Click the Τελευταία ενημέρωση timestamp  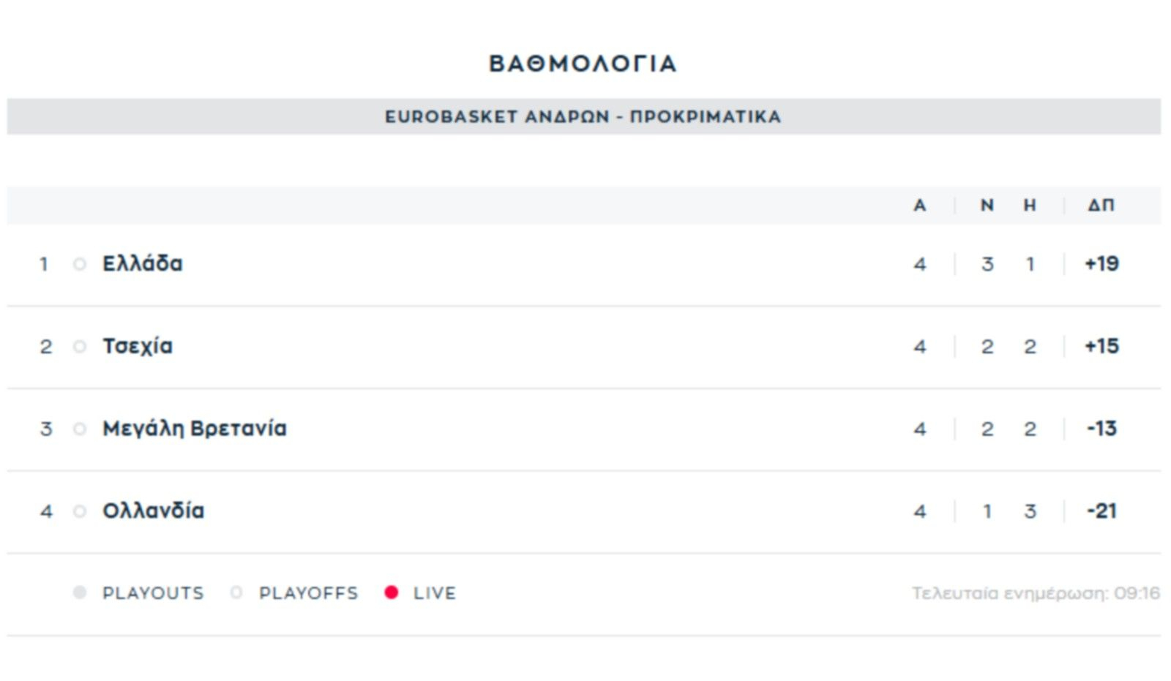(1036, 593)
